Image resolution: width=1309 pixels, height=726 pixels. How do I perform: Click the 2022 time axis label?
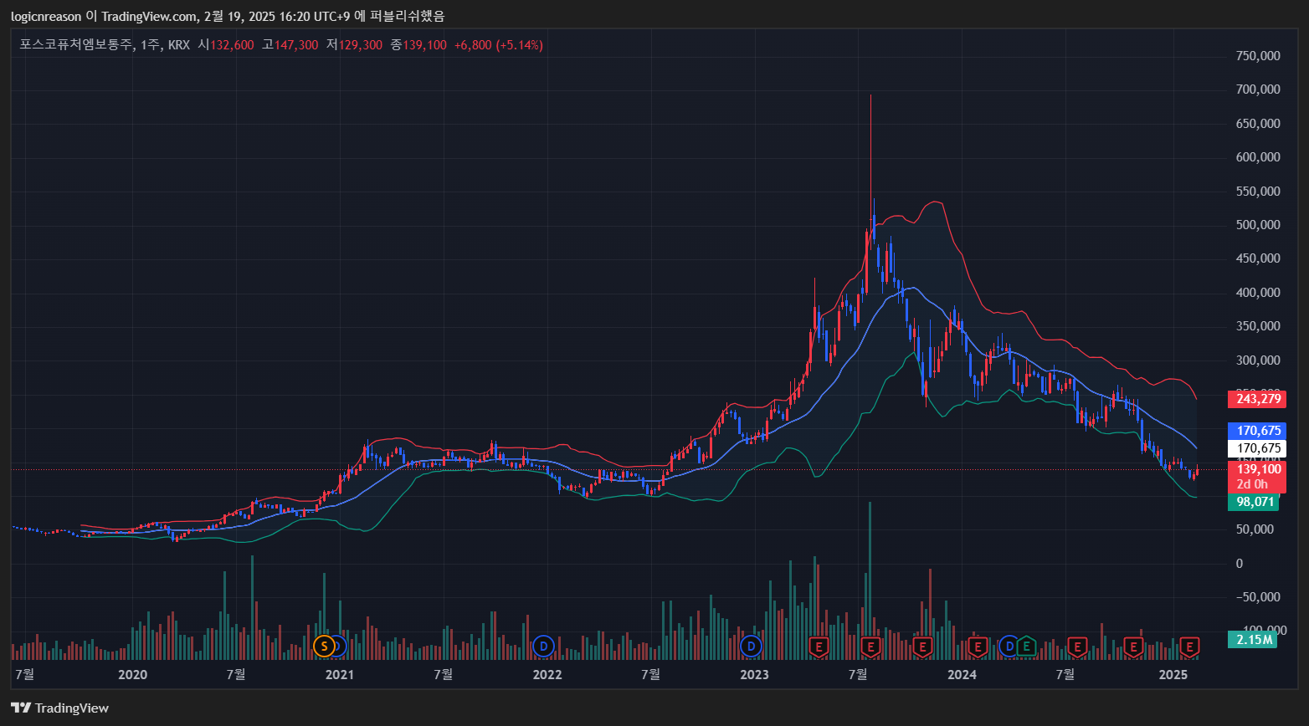[547, 674]
